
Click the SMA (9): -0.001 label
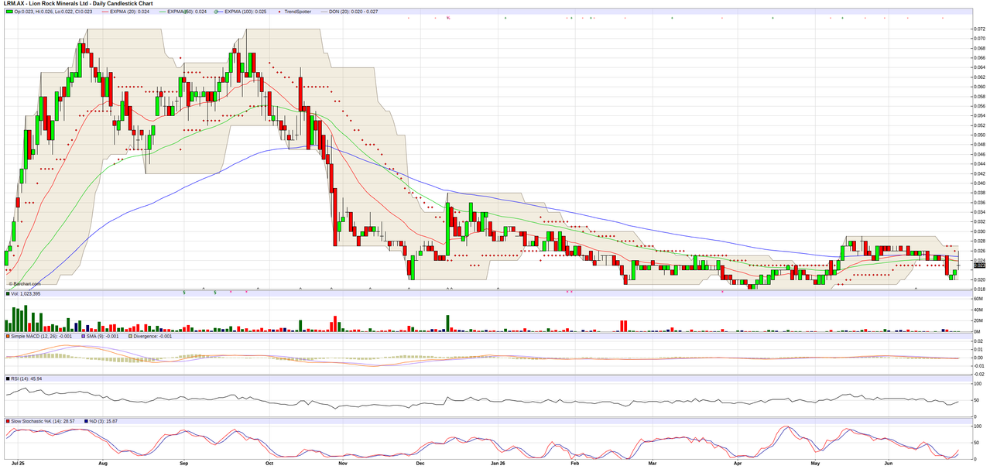point(101,337)
